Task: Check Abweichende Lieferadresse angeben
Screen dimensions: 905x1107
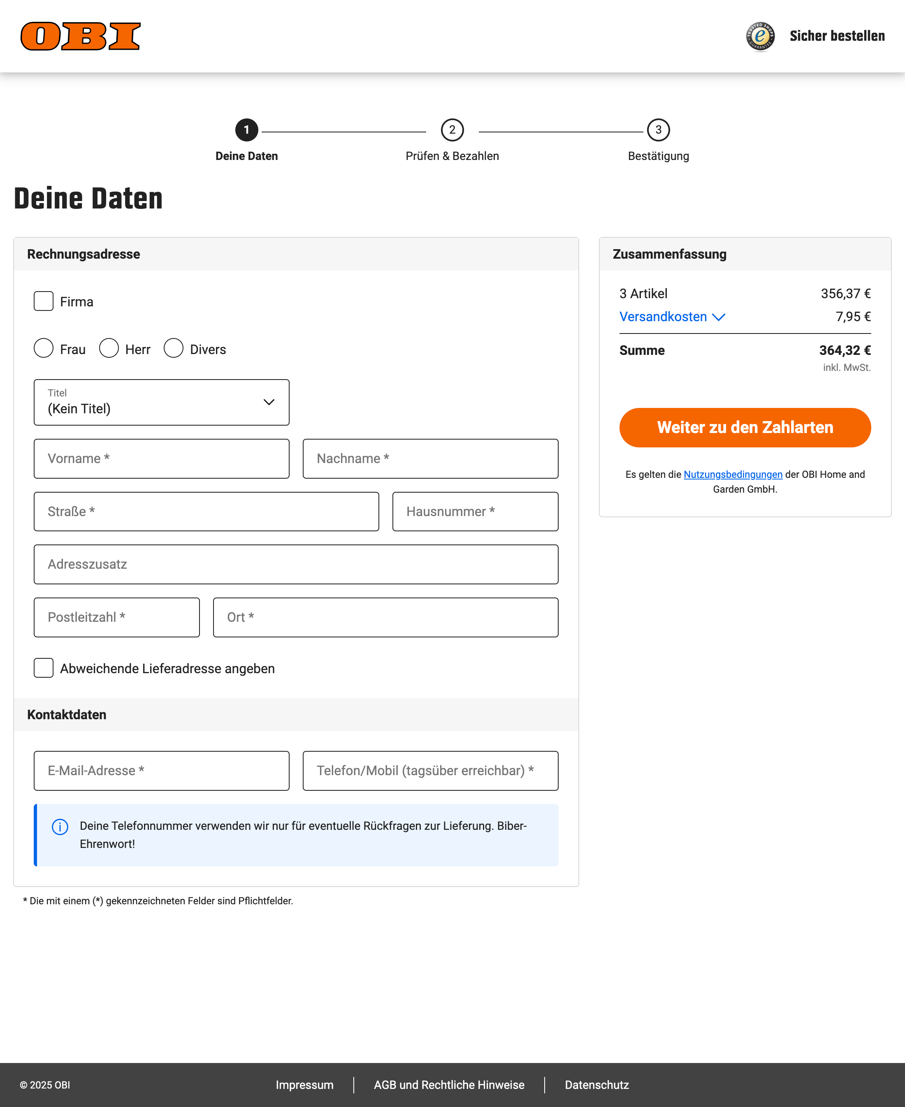Action: (44, 668)
